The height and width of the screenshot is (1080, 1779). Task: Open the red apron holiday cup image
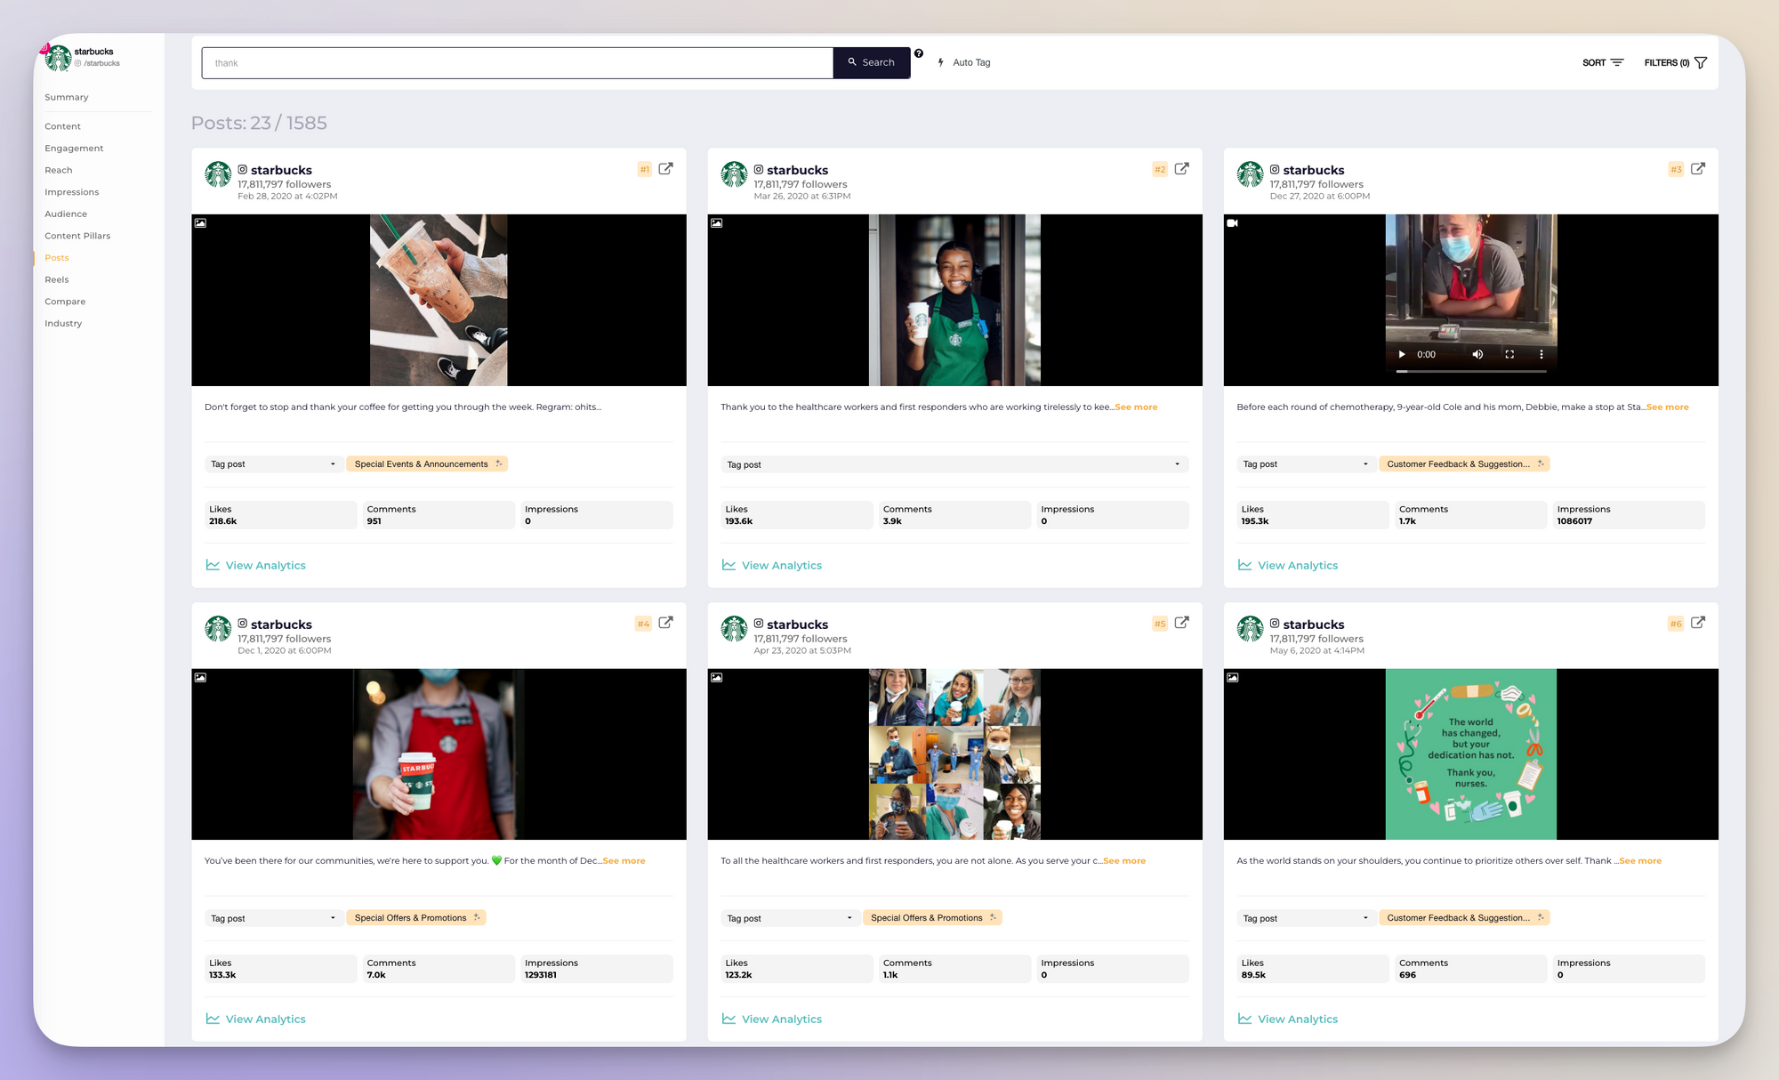pyautogui.click(x=439, y=754)
